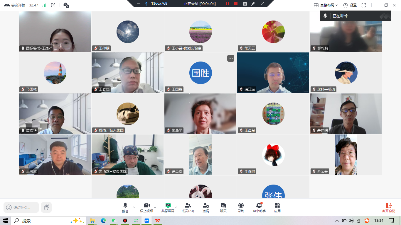Click the more options button on 王国胜 tile
The height and width of the screenshot is (225, 401).
231,58
